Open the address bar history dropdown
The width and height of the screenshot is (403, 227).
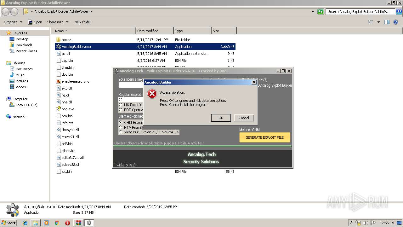tap(313, 12)
